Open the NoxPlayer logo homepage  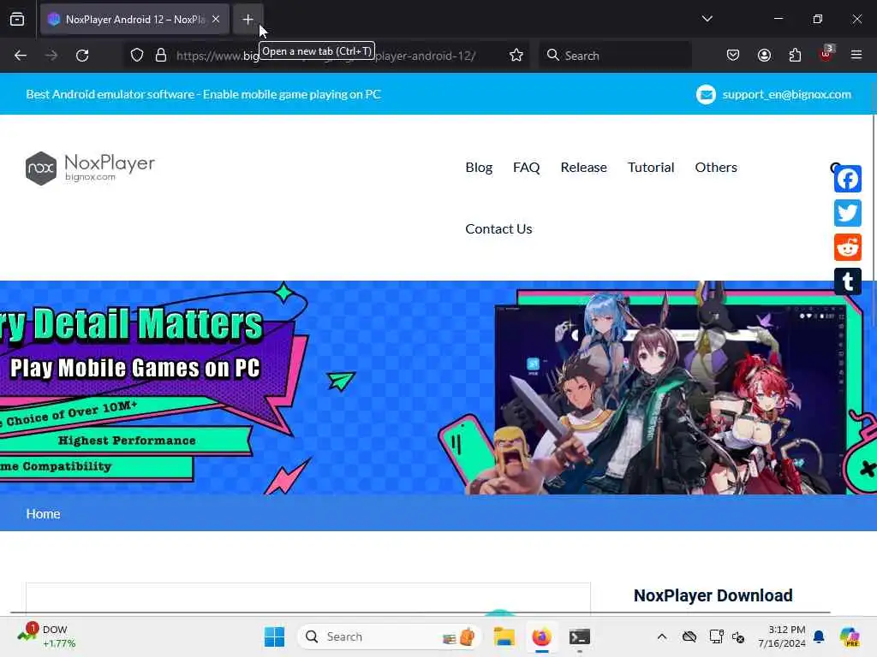(90, 168)
